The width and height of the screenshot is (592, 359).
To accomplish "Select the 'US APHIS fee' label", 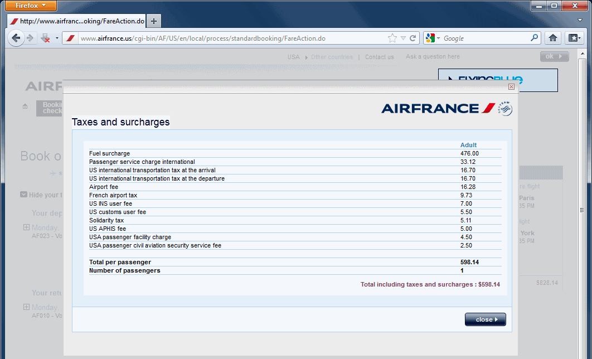I will [108, 229].
